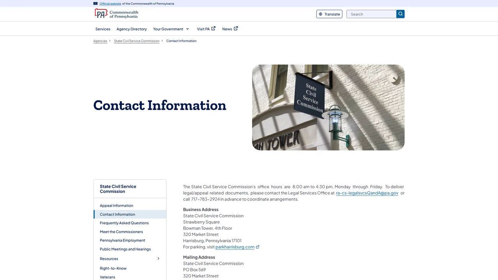Screen dimensions: 498x280
Task: Follow the Official website link
Action: tap(110, 3)
